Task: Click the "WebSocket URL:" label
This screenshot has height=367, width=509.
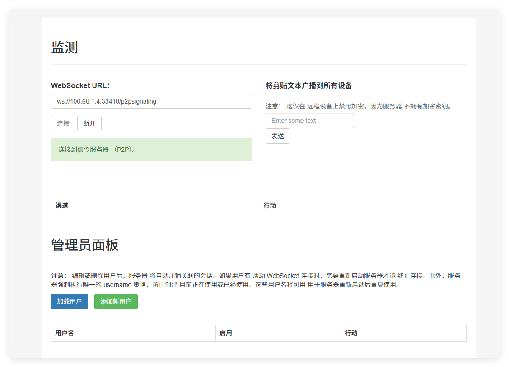Action: [x=81, y=85]
